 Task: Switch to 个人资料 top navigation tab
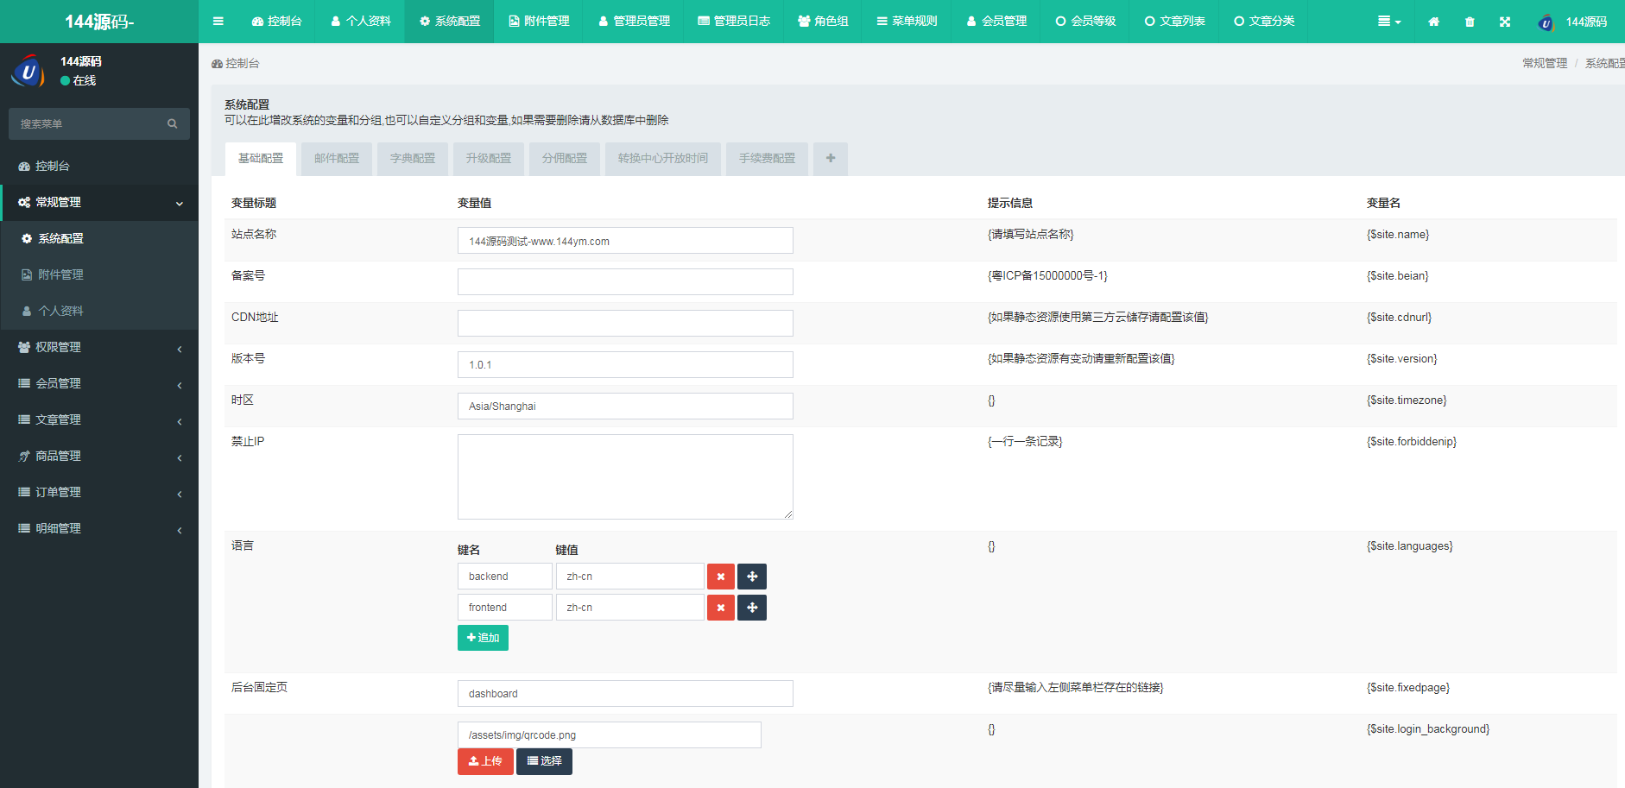click(x=361, y=22)
